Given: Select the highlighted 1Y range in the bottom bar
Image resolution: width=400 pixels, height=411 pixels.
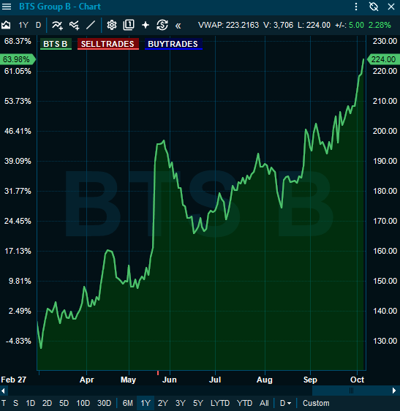Looking at the screenshot, I should coord(146,403).
